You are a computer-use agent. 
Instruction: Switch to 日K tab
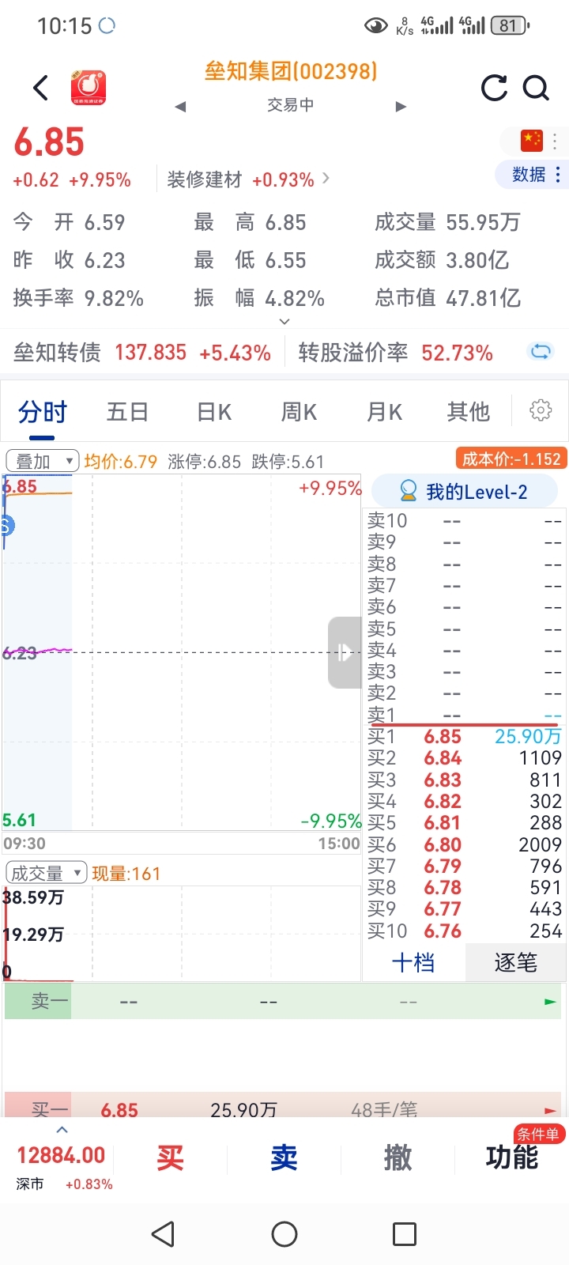coord(214,412)
